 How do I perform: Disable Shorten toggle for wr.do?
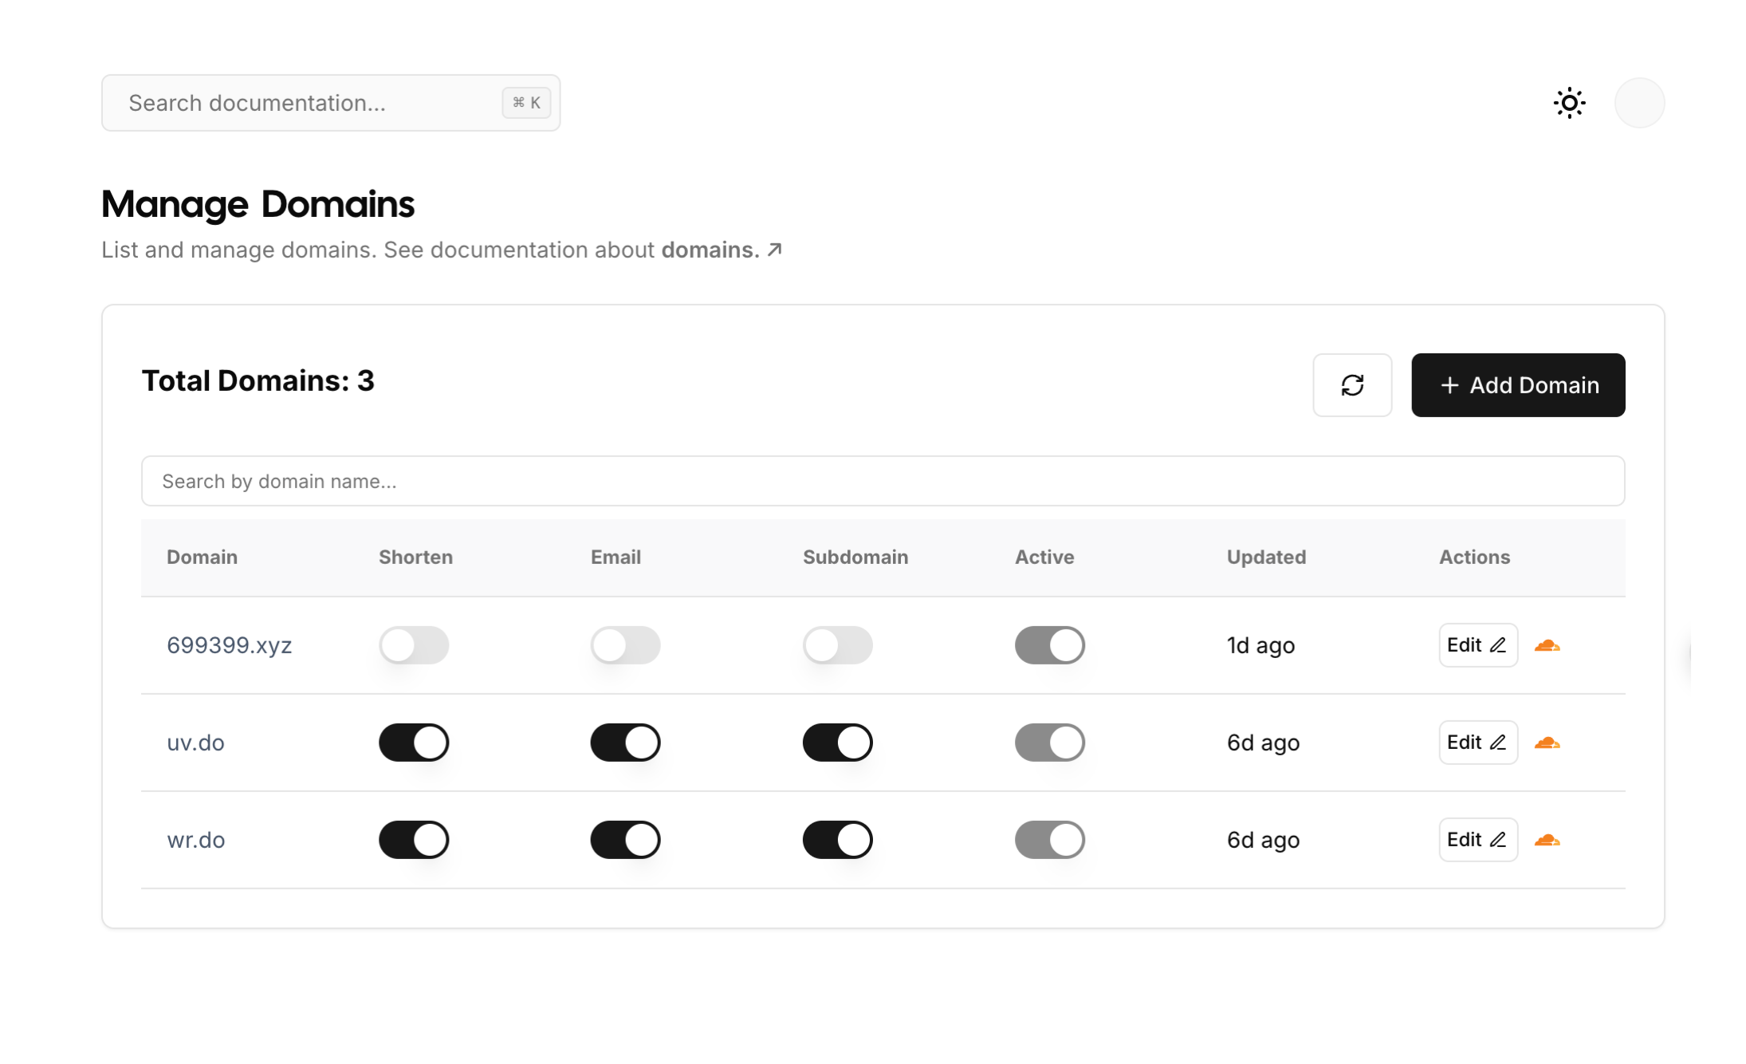(x=414, y=840)
